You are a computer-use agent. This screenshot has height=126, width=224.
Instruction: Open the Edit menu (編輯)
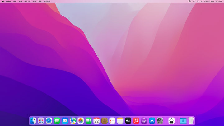tap(21, 1)
